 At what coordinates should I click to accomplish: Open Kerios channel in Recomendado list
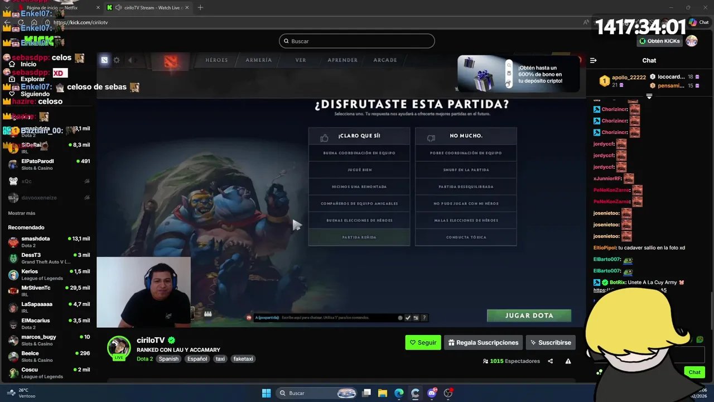(49, 275)
